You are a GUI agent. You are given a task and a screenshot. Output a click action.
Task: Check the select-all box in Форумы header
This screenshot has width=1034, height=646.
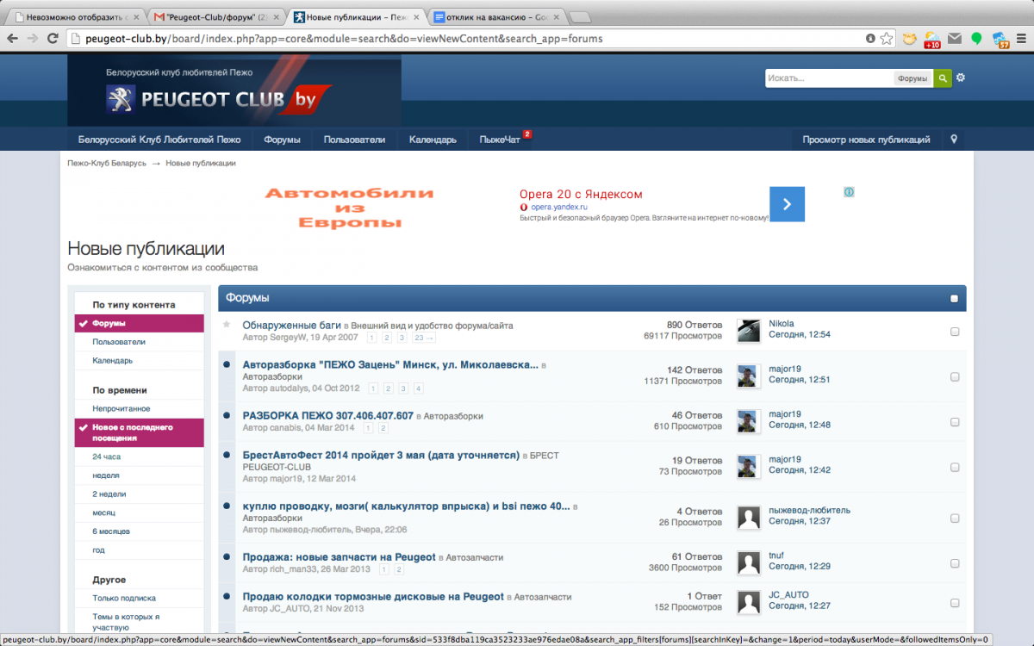(954, 299)
